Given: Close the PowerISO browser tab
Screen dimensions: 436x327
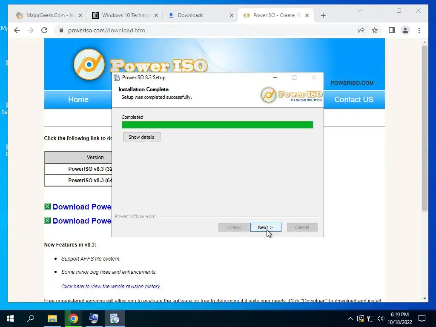Looking at the screenshot, I should tap(307, 15).
